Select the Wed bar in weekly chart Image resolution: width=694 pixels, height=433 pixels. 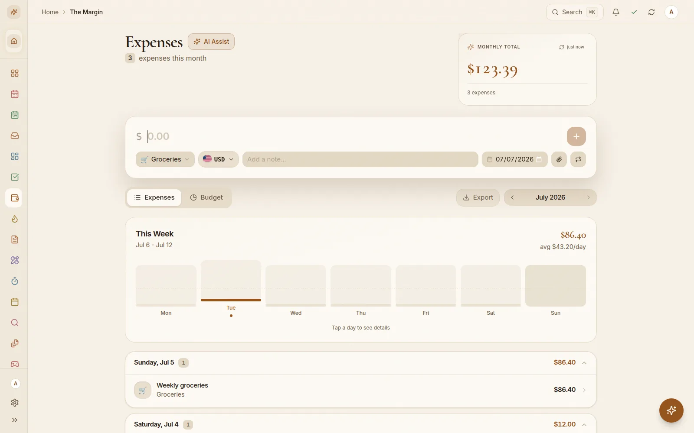point(296,286)
